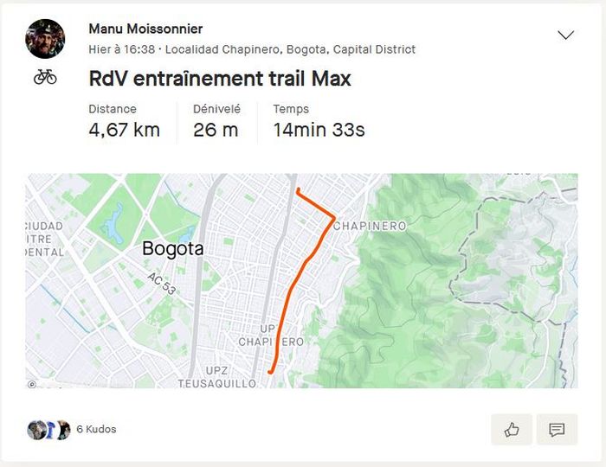The image size is (606, 467).
Task: Click the "AC 53" road label on the map
Action: tap(162, 284)
